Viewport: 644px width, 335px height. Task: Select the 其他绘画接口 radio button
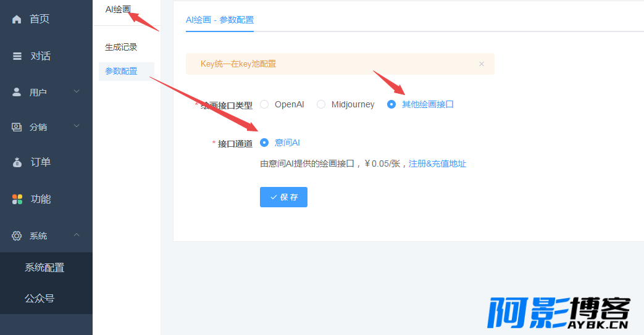(391, 104)
